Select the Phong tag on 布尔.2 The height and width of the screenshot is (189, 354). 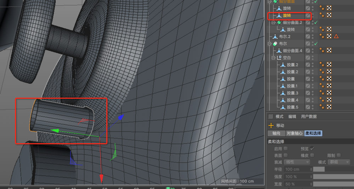point(322,36)
